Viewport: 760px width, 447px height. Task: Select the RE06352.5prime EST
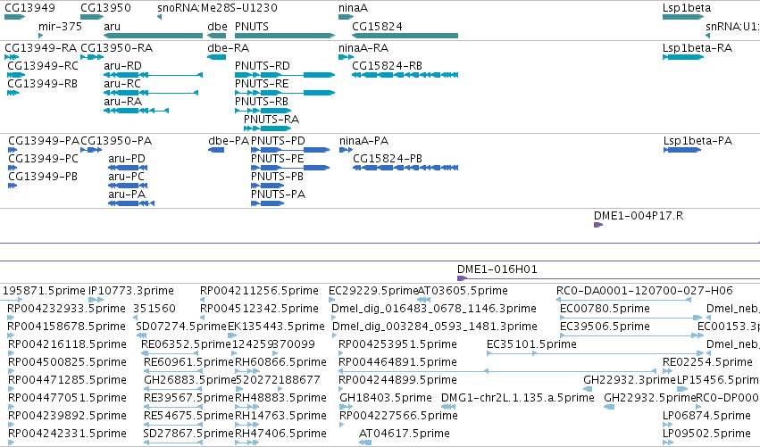point(171,354)
